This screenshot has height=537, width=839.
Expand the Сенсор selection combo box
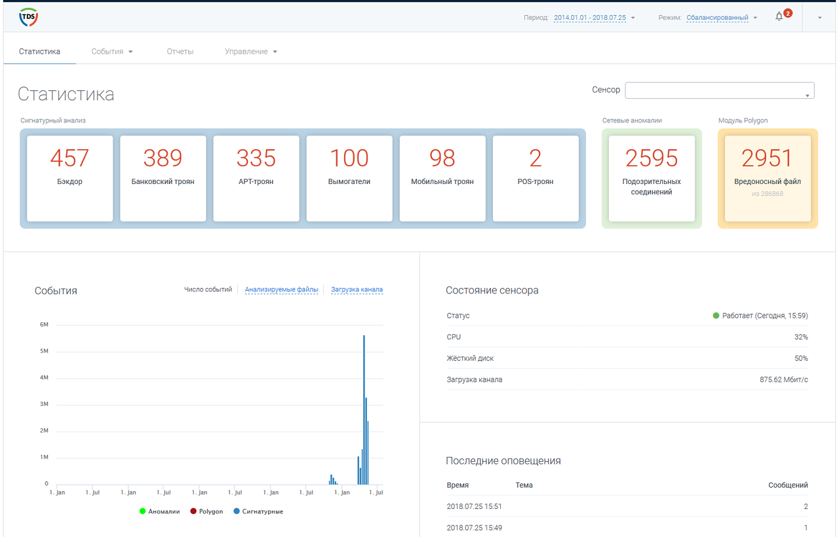pos(720,90)
